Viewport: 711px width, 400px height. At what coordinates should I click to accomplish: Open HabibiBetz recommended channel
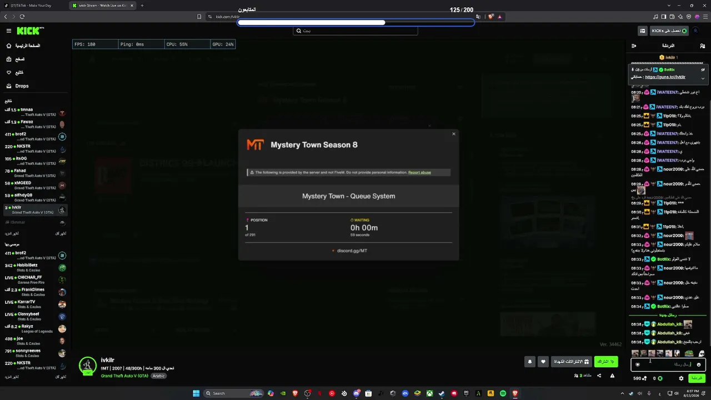36,267
